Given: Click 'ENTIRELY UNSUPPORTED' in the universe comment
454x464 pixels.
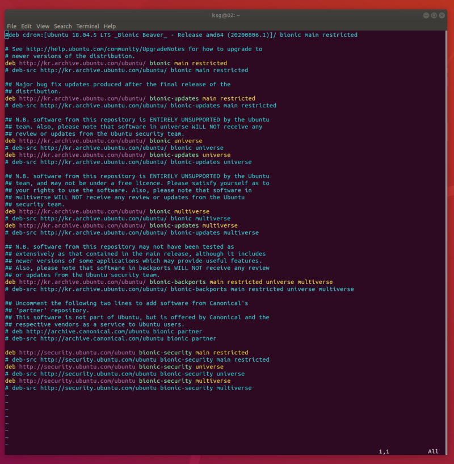Looking at the screenshot, I should coord(184,120).
